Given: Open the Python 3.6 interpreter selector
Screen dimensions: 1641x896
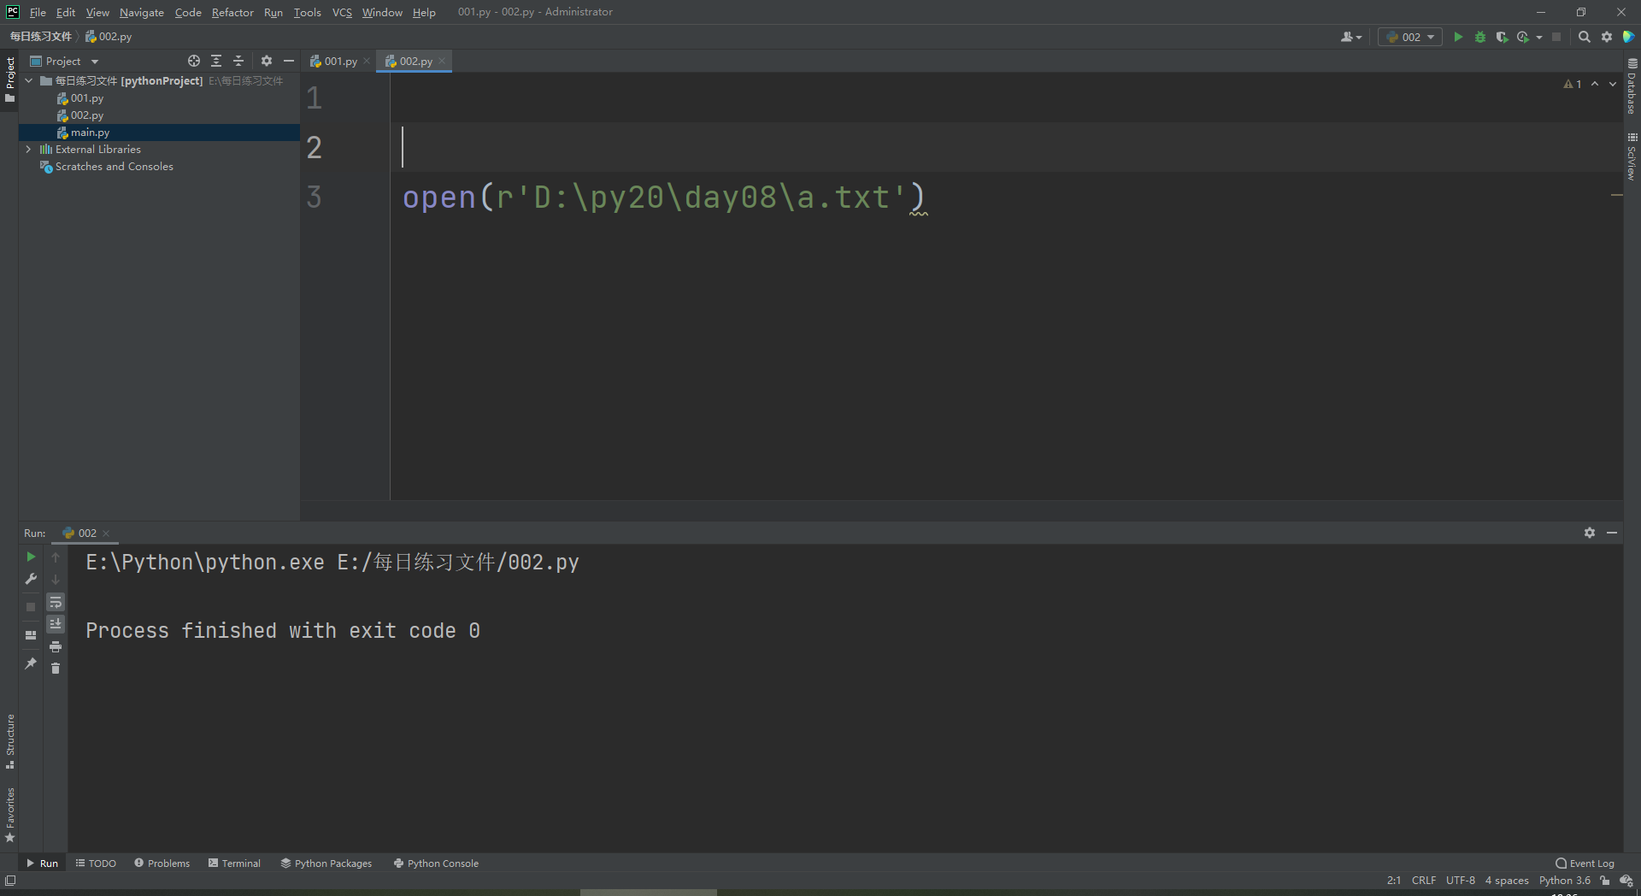Looking at the screenshot, I should coord(1565,881).
